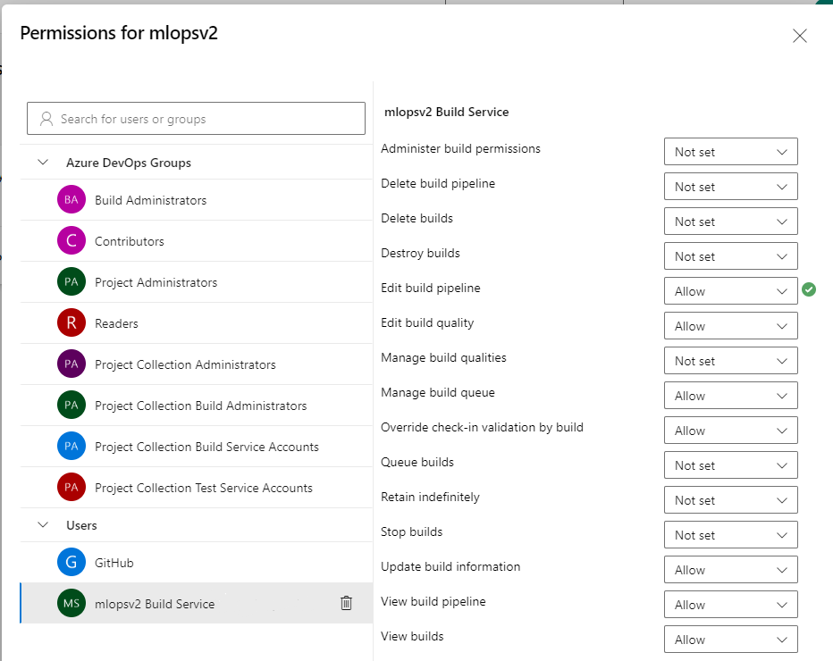
Task: Collapse the Users section
Action: tap(43, 525)
